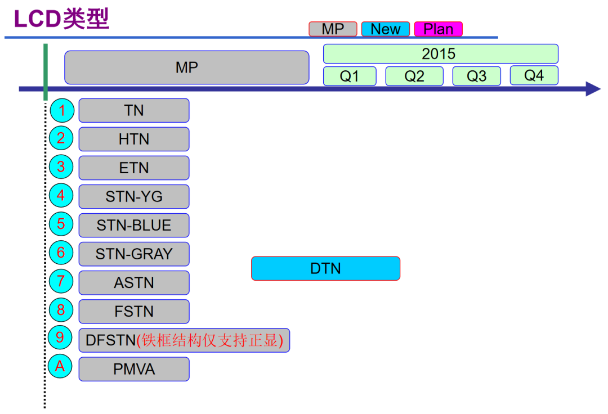Click circle 6 beside STN-GRAY

[61, 253]
